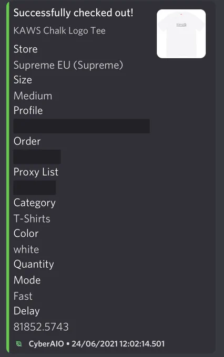Click the T-Shirts category value

(32, 218)
